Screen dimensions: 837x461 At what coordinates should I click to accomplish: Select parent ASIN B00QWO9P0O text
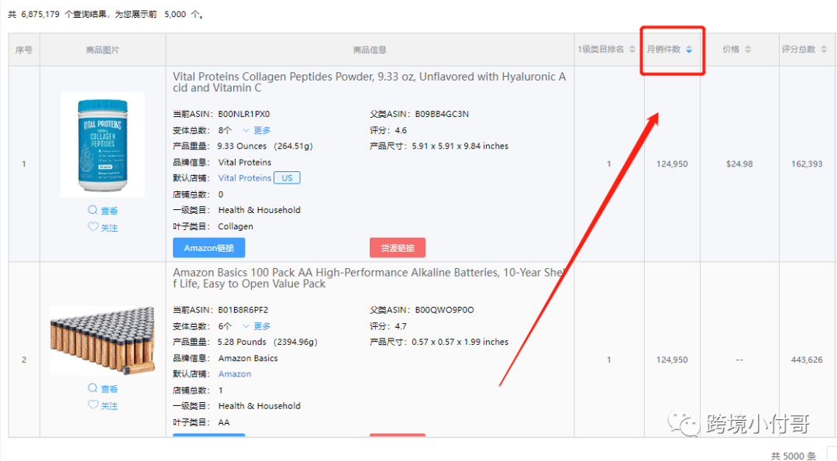pyautogui.click(x=445, y=310)
